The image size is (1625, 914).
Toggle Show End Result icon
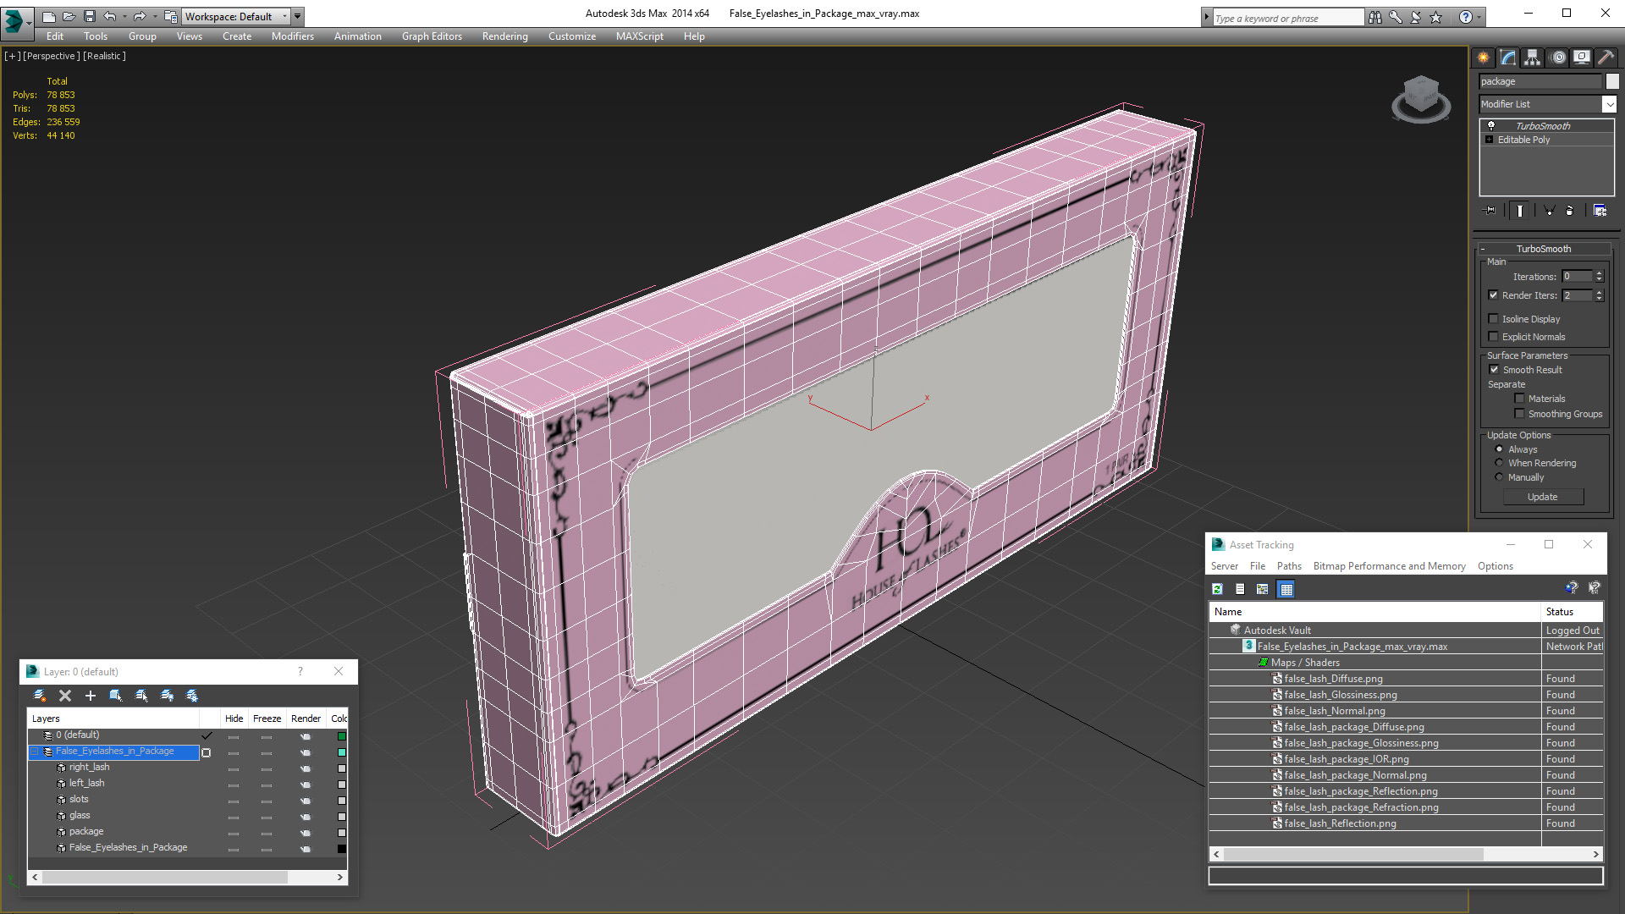click(1520, 211)
